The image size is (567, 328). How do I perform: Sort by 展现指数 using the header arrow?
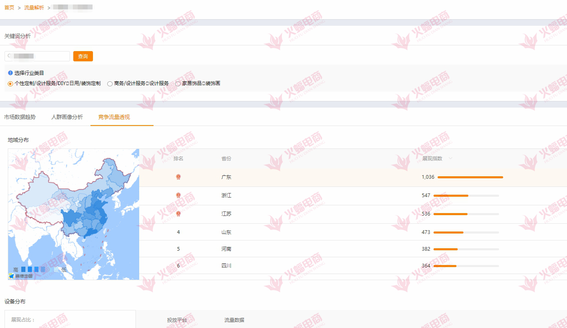pyautogui.click(x=450, y=158)
